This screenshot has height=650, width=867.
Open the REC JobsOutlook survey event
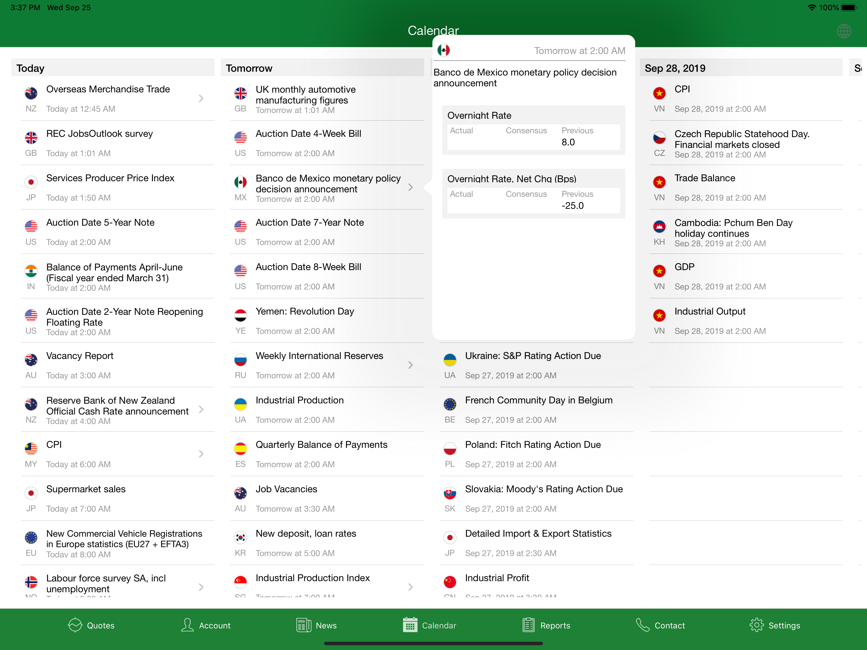[118, 143]
